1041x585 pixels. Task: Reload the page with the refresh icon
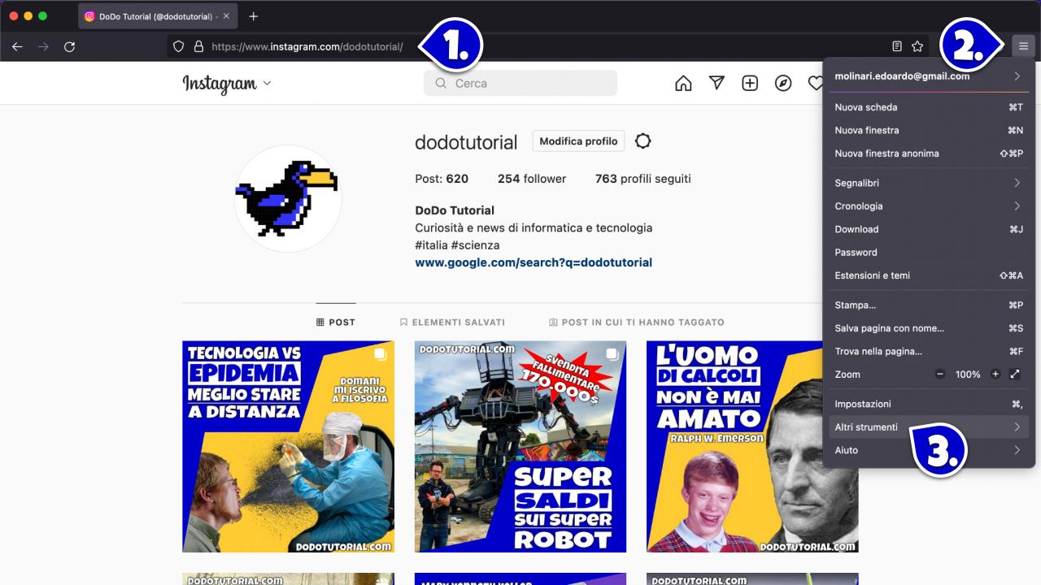coord(69,46)
